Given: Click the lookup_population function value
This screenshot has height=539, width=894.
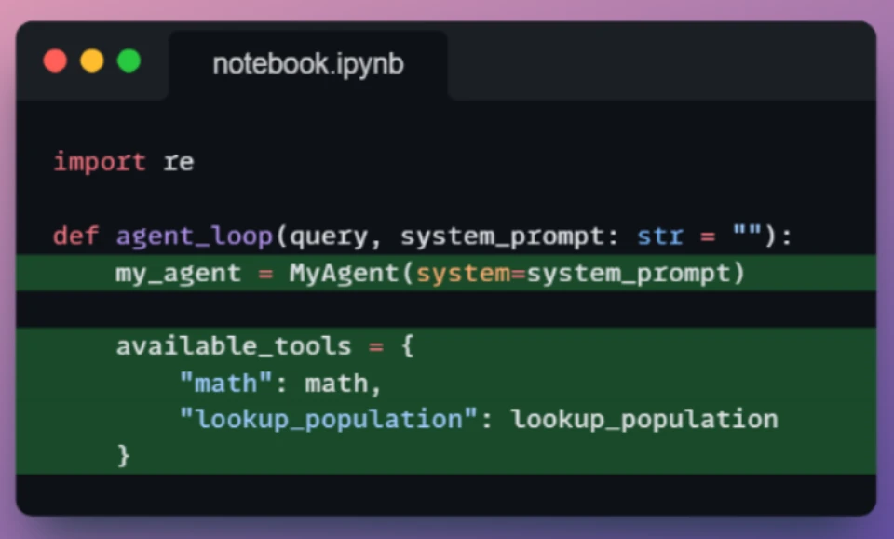Looking at the screenshot, I should click(644, 420).
